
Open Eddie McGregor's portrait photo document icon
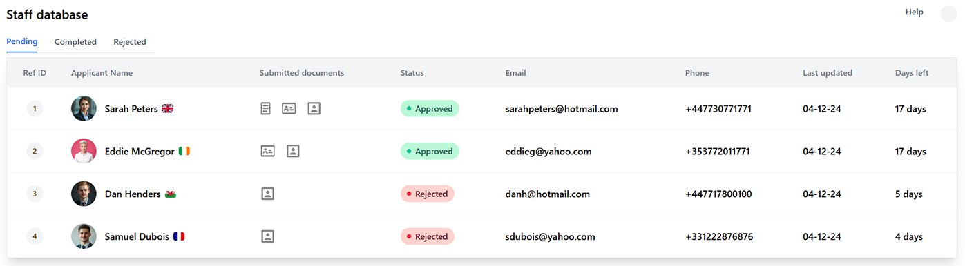(x=293, y=152)
